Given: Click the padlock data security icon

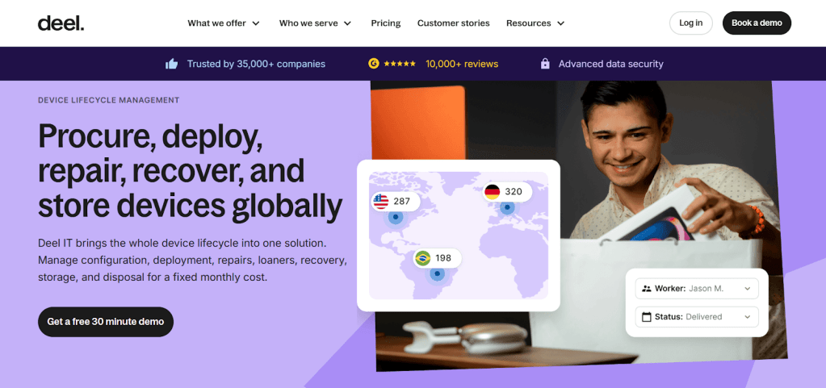Looking at the screenshot, I should click(545, 64).
